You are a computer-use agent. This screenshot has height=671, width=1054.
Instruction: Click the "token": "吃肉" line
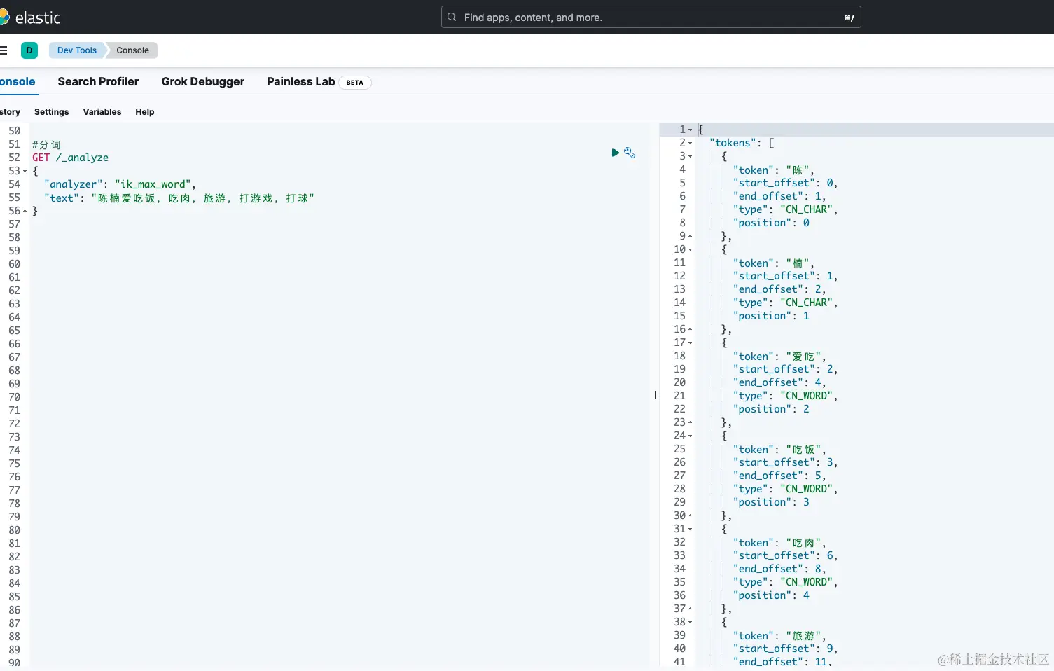click(x=779, y=543)
